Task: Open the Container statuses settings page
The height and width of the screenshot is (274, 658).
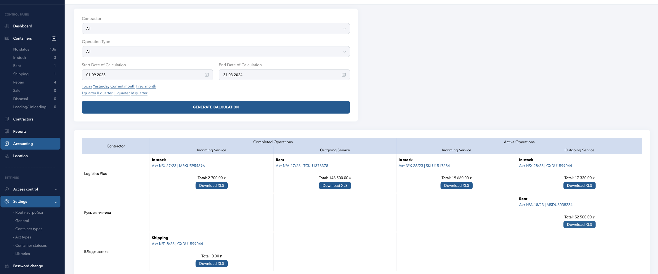Action: coord(30,245)
